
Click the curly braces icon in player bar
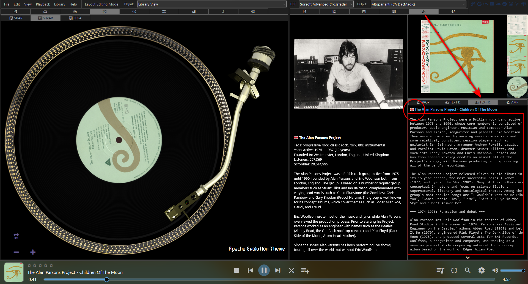(454, 271)
